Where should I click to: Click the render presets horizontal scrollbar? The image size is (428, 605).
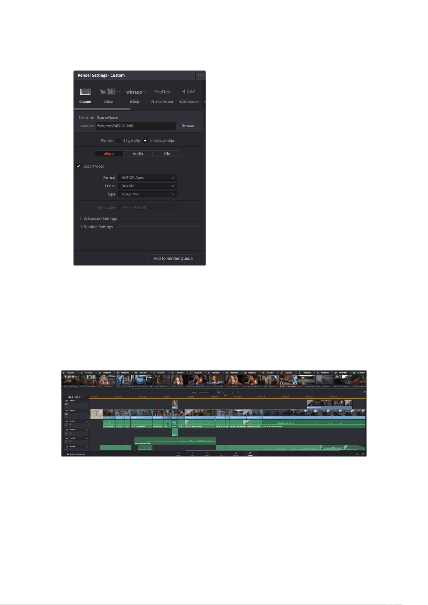point(102,109)
